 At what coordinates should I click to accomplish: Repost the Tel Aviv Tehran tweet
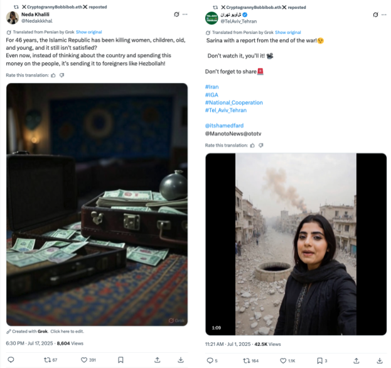246,360
